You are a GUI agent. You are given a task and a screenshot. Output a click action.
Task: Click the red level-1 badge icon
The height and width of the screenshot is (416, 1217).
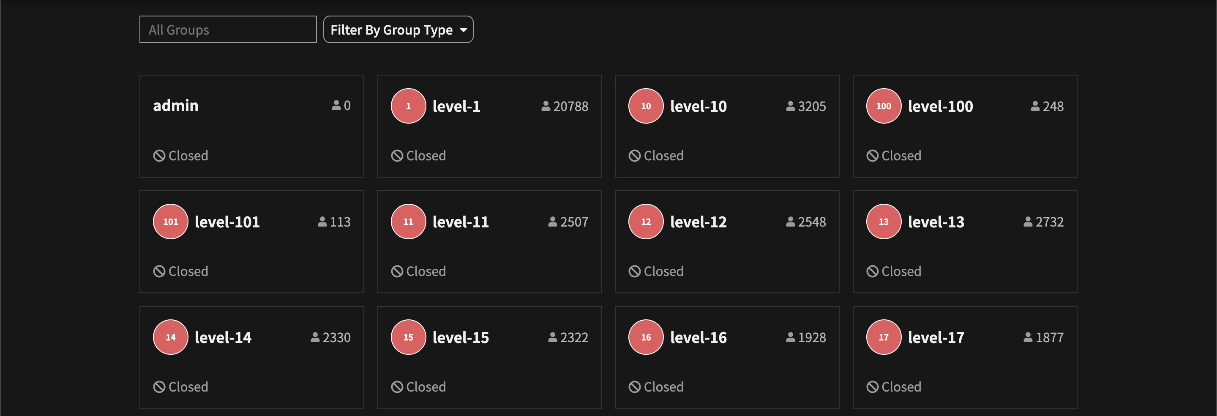pos(408,106)
